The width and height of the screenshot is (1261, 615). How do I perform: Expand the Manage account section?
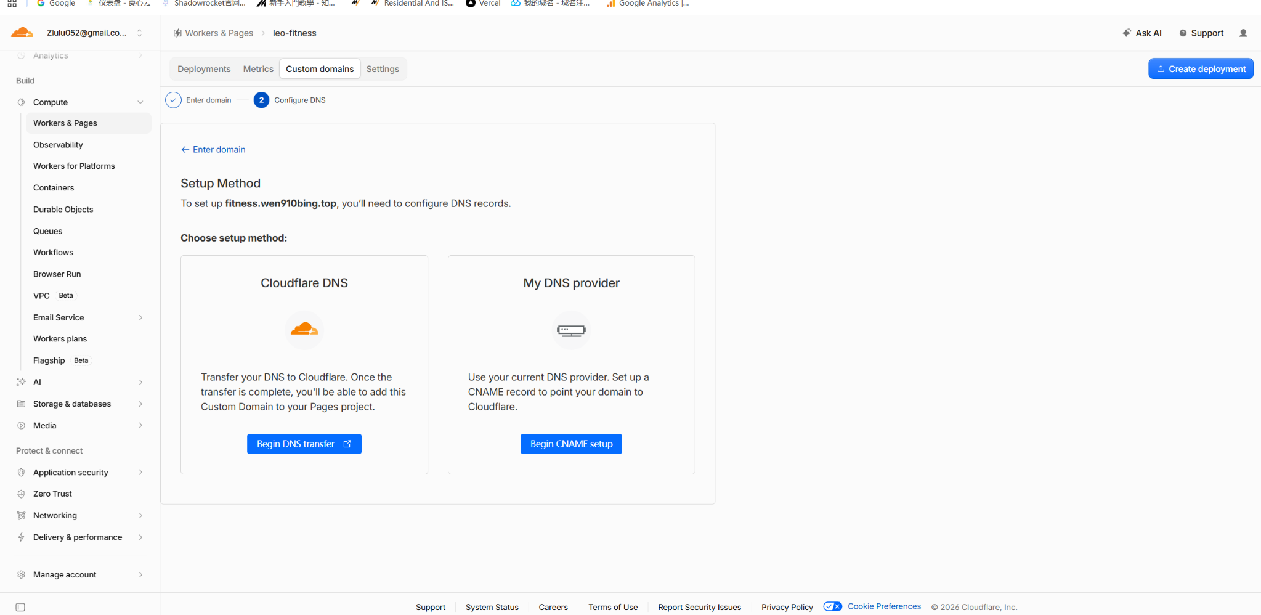140,574
